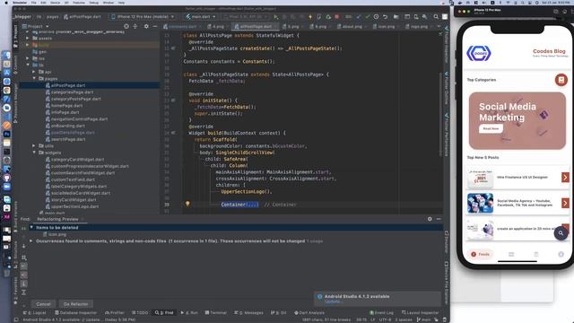Expand the api folder in project tree
The width and height of the screenshot is (574, 323).
[x=34, y=72]
